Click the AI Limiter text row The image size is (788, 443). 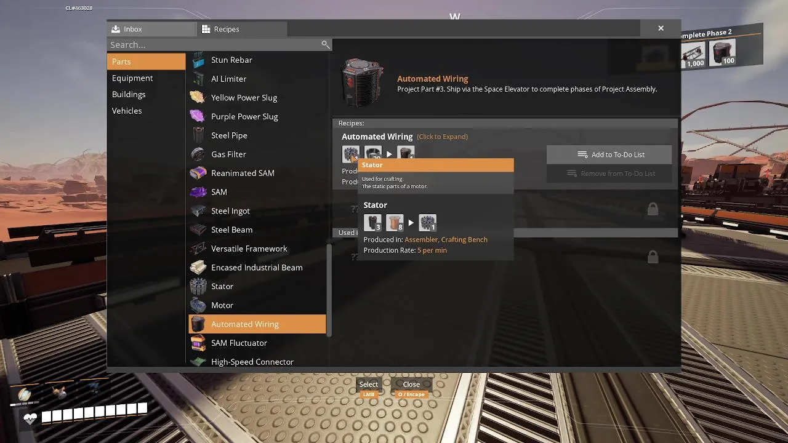click(x=257, y=79)
